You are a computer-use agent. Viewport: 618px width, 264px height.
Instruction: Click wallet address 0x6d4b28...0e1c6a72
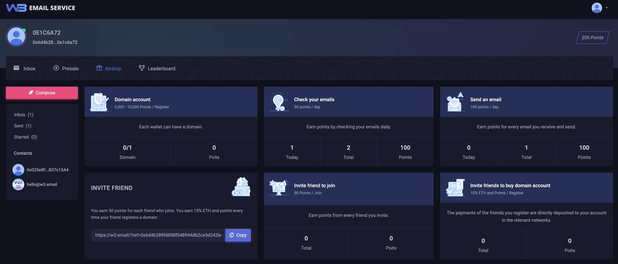click(x=55, y=42)
